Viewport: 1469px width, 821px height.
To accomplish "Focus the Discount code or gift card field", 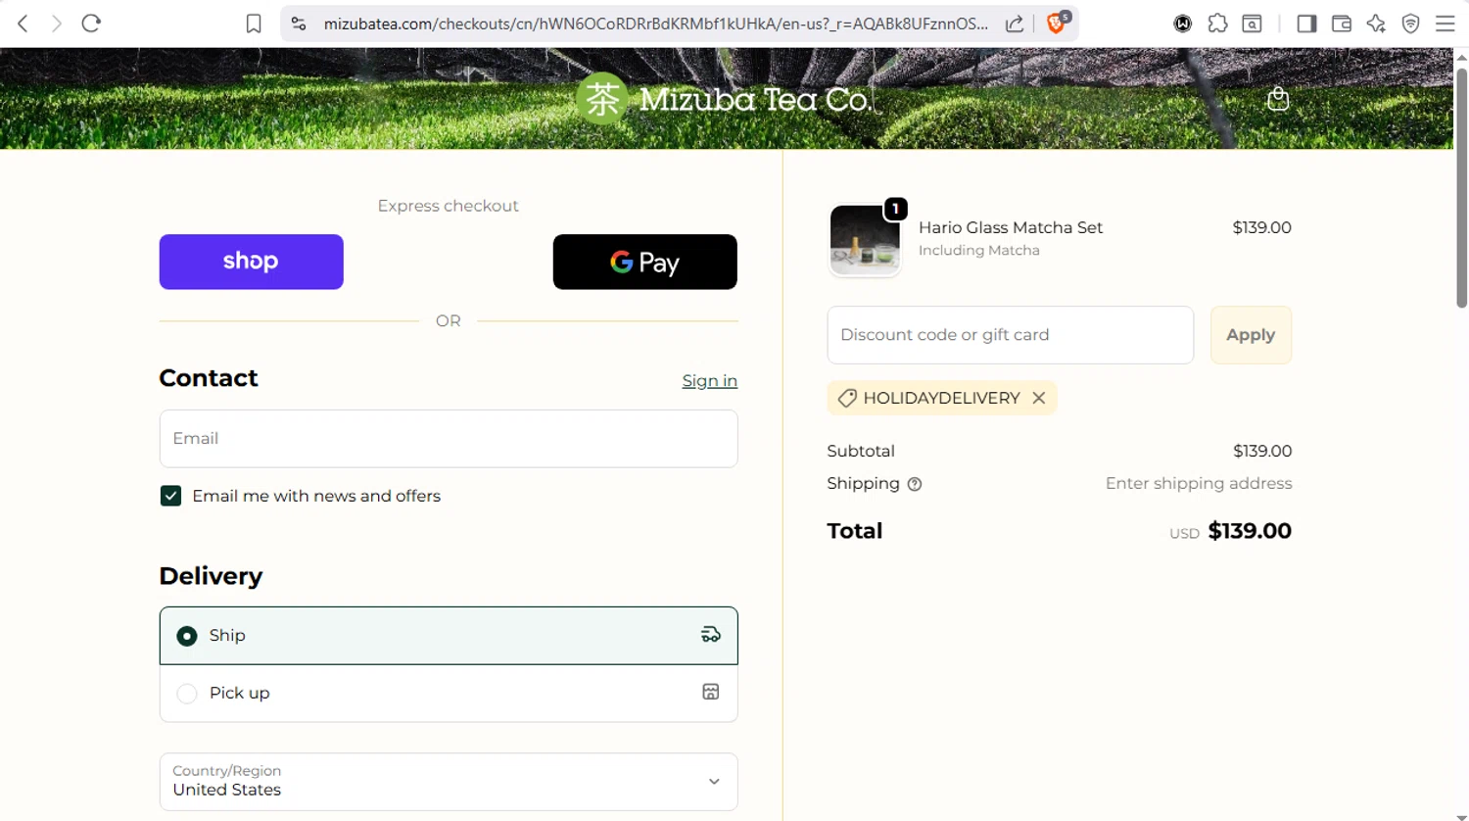I will click(1010, 335).
